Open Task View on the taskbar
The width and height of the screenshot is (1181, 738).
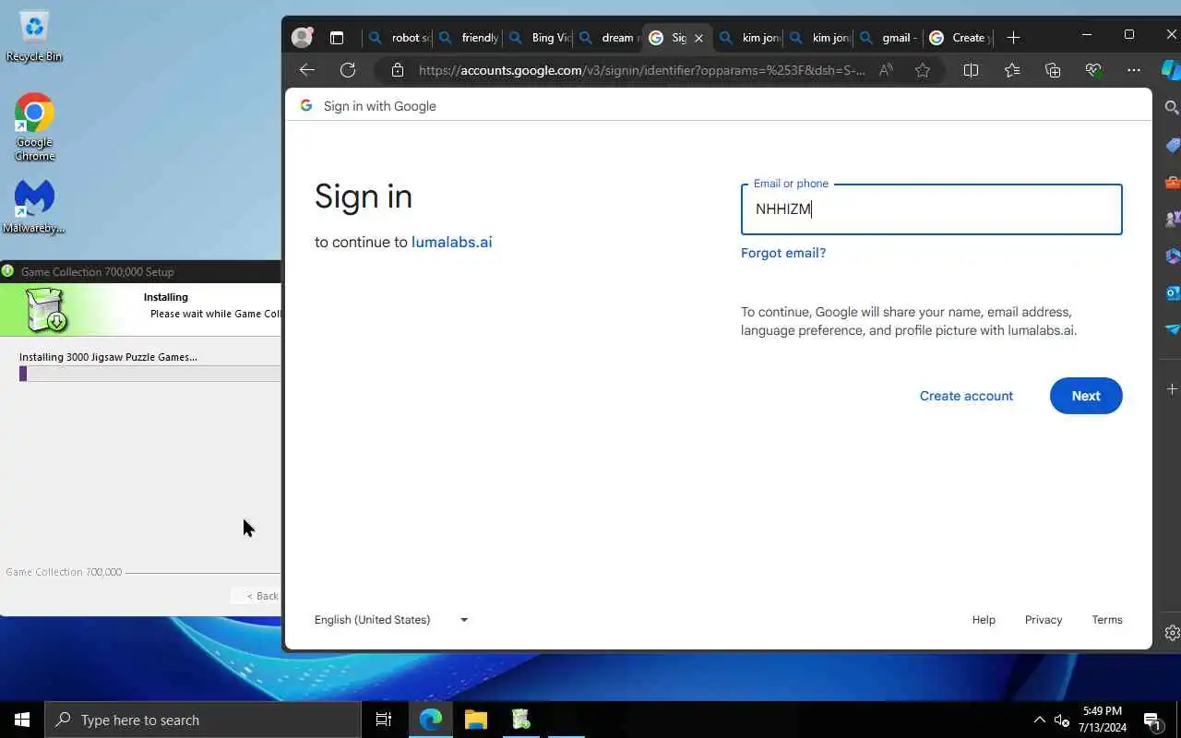pyautogui.click(x=384, y=720)
